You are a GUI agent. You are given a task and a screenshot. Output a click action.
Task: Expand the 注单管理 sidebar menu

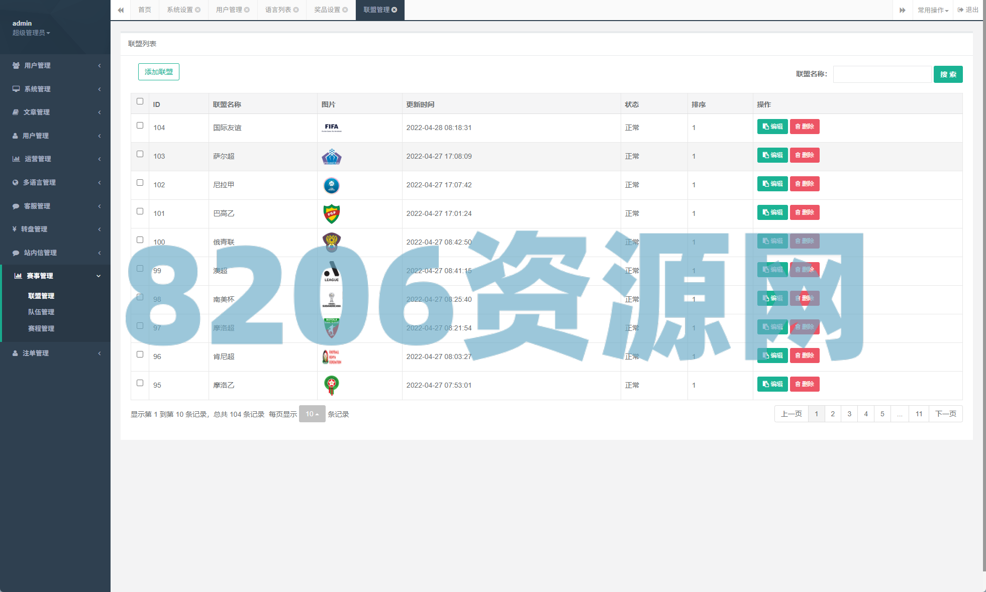55,353
